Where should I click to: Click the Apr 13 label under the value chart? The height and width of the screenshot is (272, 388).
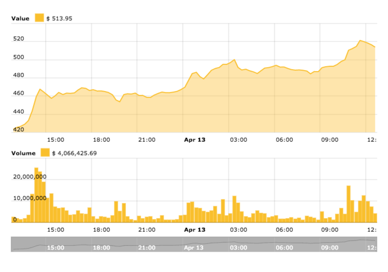click(x=195, y=140)
